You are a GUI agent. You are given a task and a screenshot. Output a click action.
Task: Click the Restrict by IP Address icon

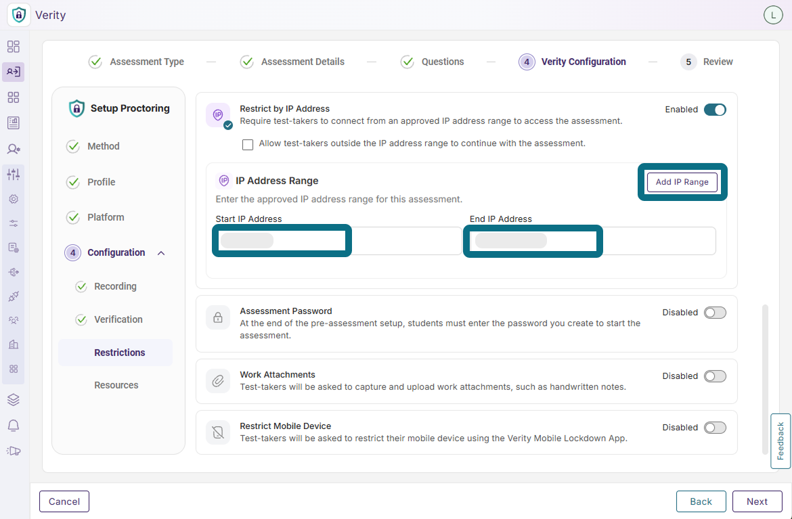(x=218, y=115)
